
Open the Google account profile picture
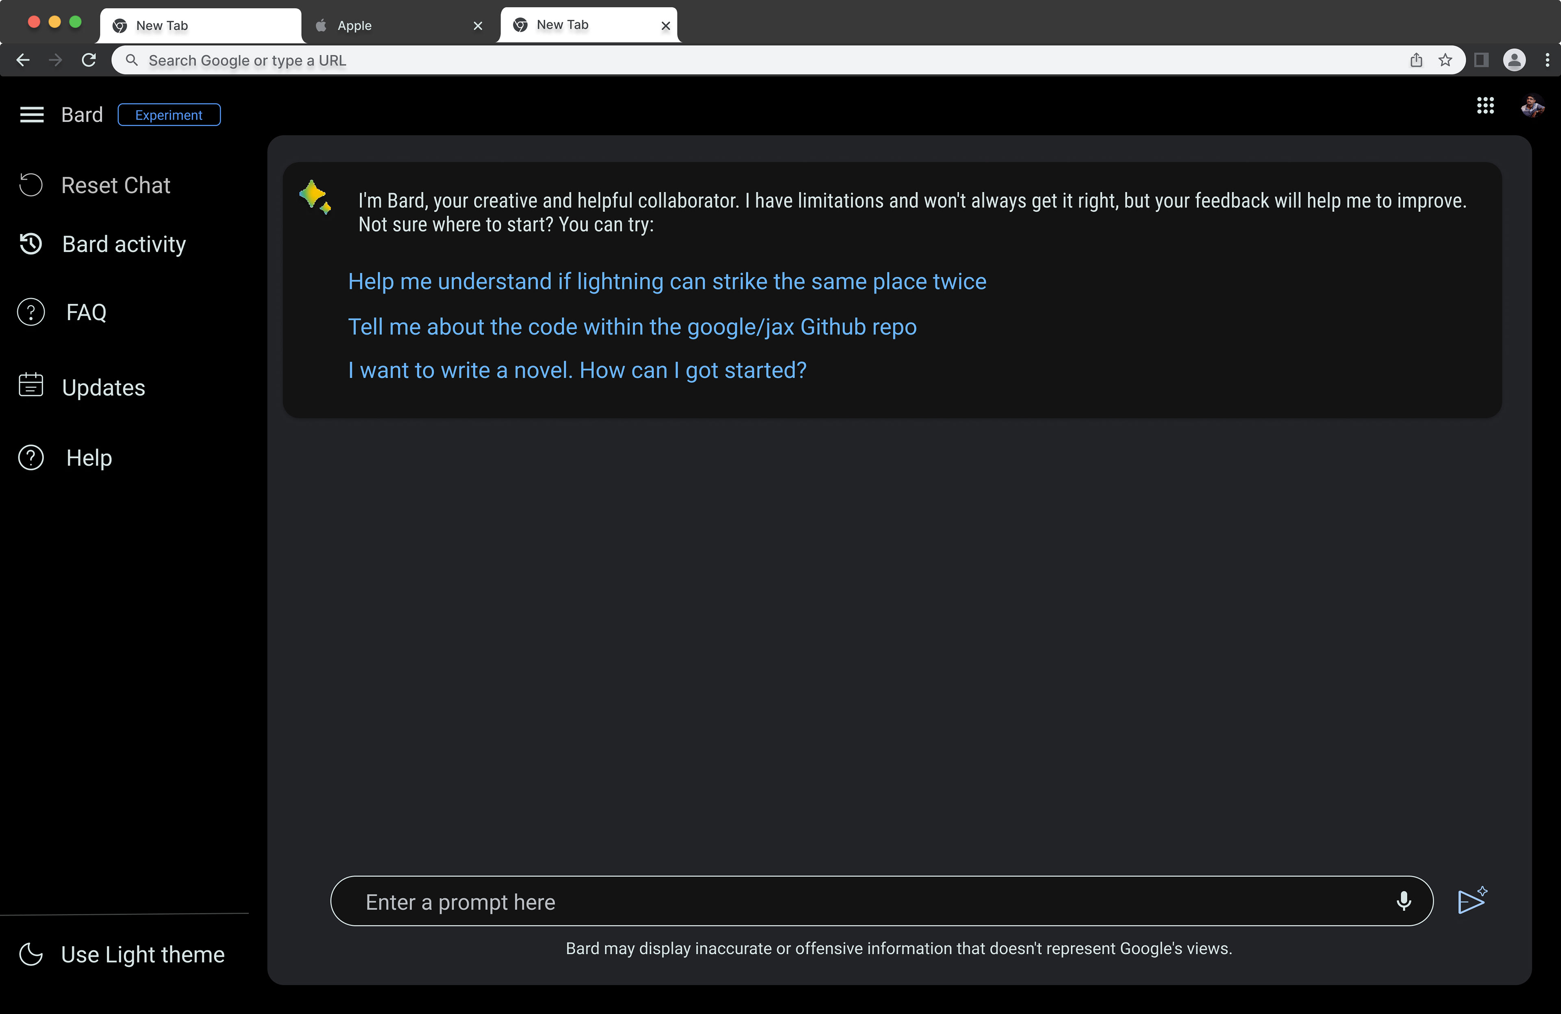click(x=1532, y=106)
